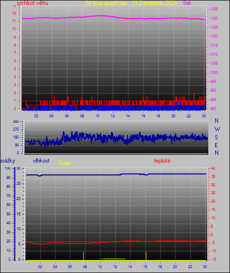Click the red -5 temperature axis value
The image size is (230, 273).
click(x=213, y=243)
